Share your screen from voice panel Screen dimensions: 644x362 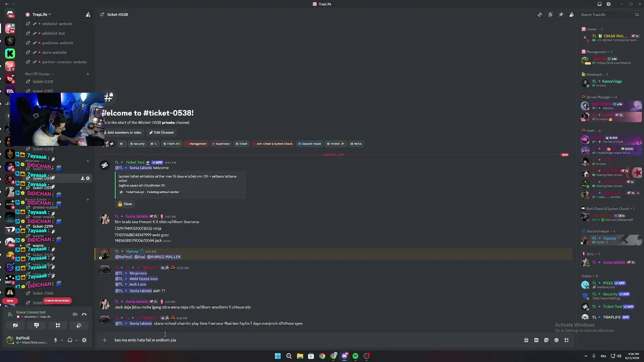click(x=36, y=325)
